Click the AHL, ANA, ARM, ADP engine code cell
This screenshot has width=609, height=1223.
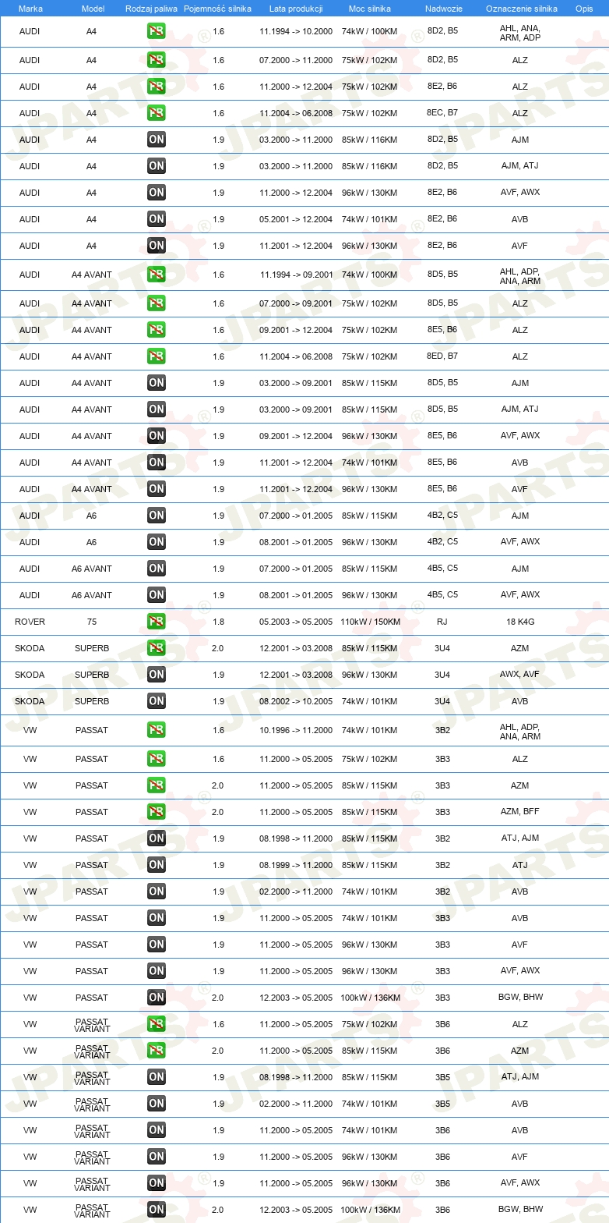[520, 33]
